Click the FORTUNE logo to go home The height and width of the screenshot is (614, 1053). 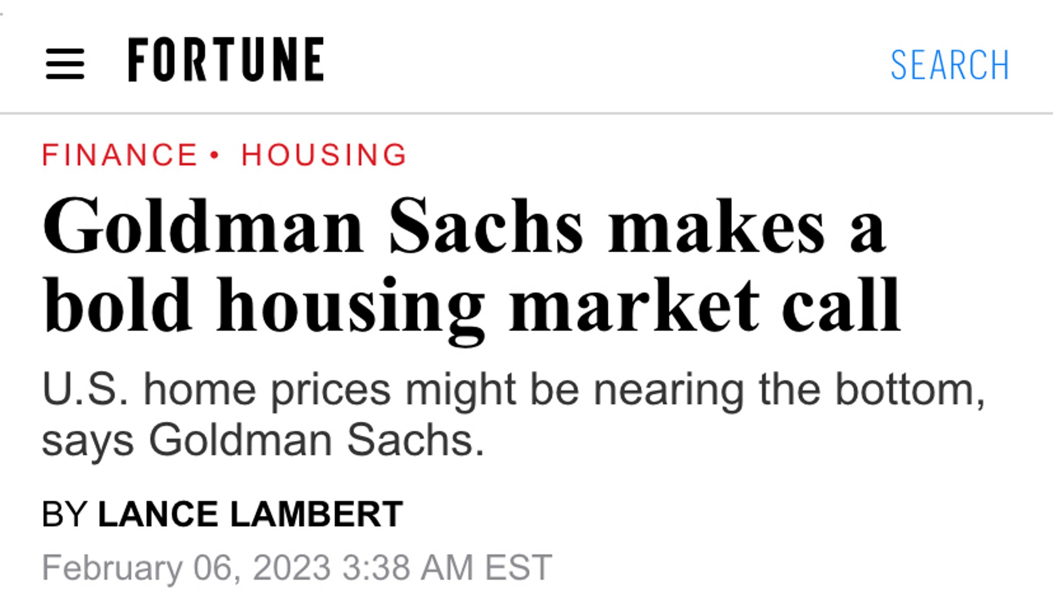coord(226,59)
